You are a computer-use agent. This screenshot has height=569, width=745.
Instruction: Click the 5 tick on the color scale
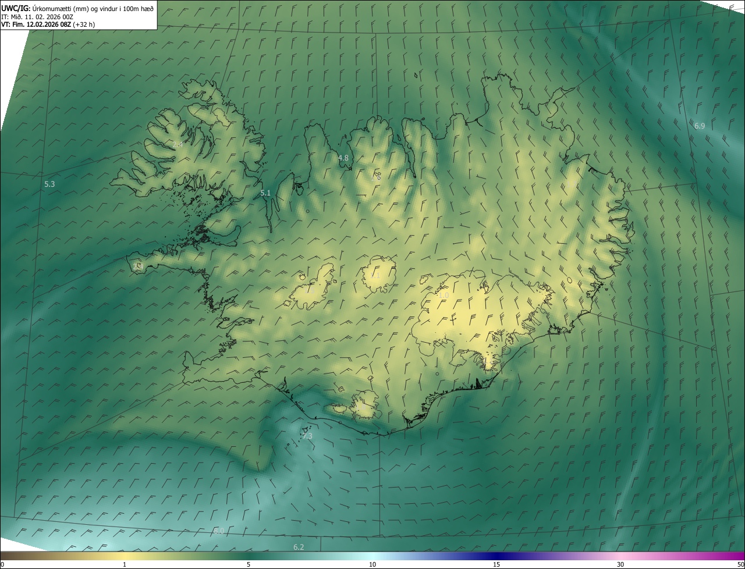249,564
